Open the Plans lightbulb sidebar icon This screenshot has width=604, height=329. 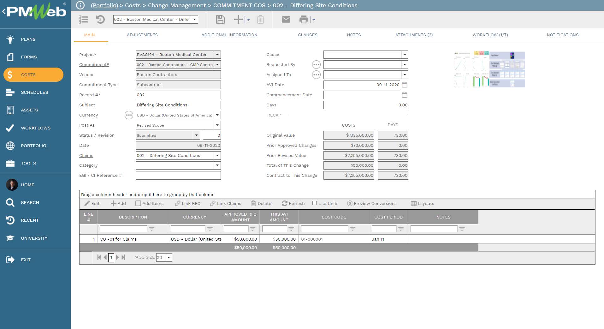[10, 39]
